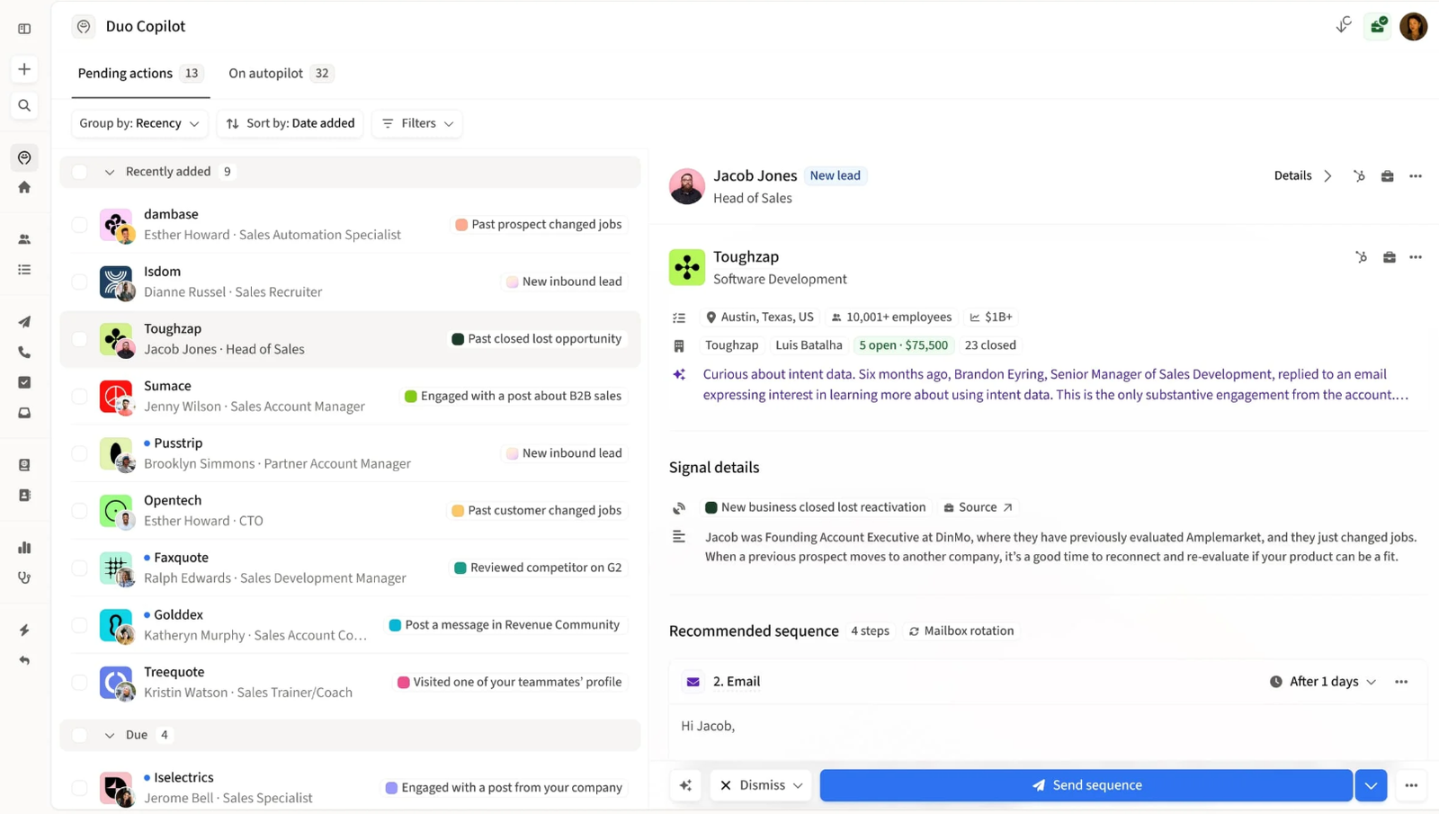The width and height of the screenshot is (1439, 814).
Task: Click the green status icon in top bar
Action: pyautogui.click(x=1378, y=26)
